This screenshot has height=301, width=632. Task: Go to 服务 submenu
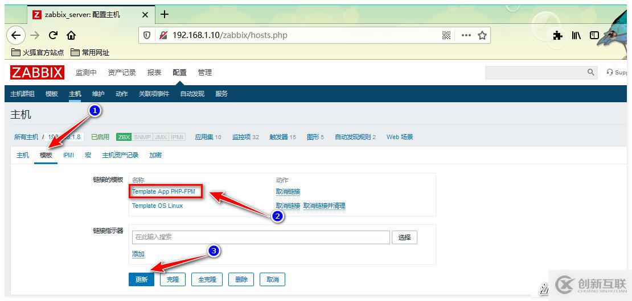pos(221,94)
